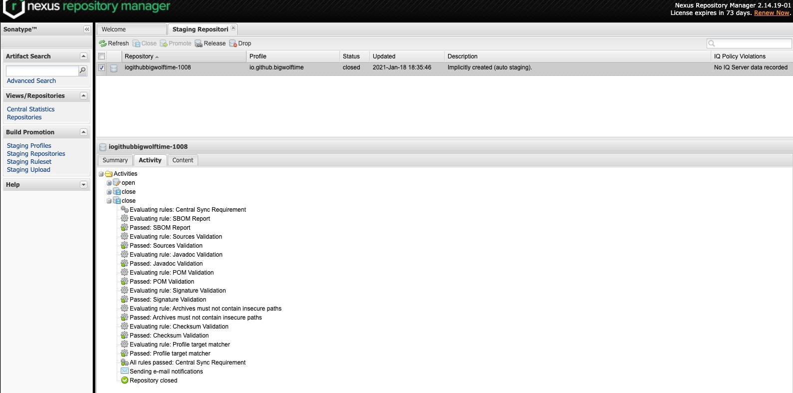Click the Nexus shield logo icon
793x393 pixels.
13,8
